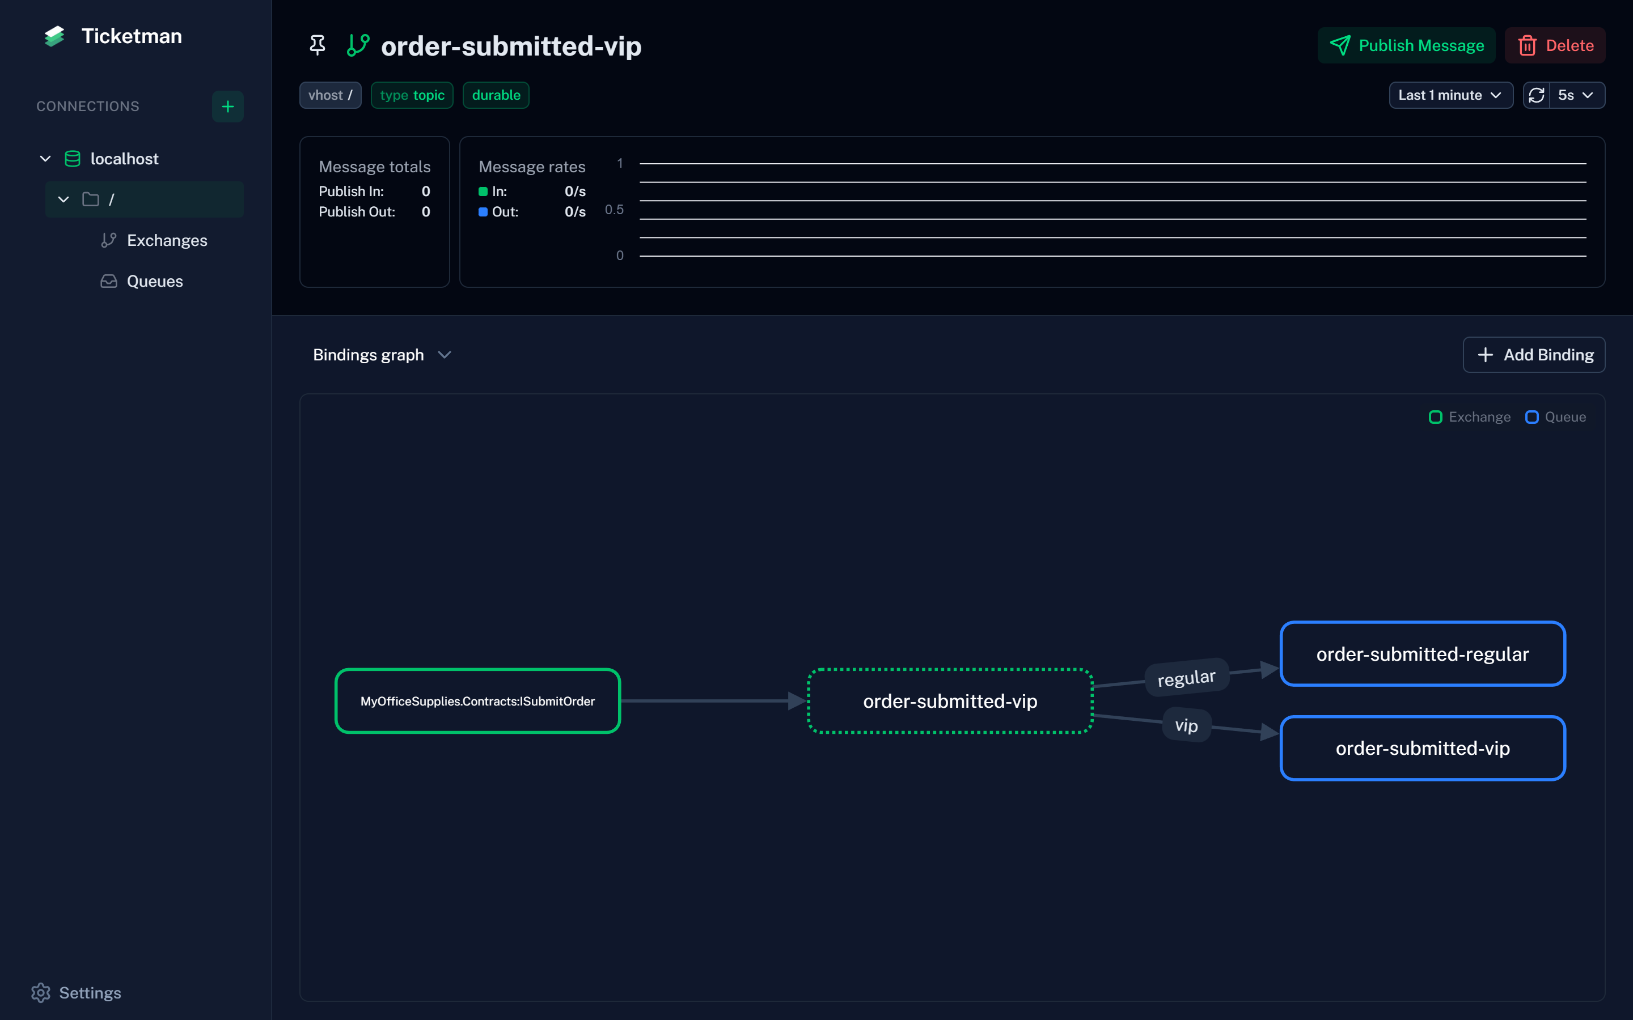
Task: Open Queues in the sidebar
Action: [155, 281]
